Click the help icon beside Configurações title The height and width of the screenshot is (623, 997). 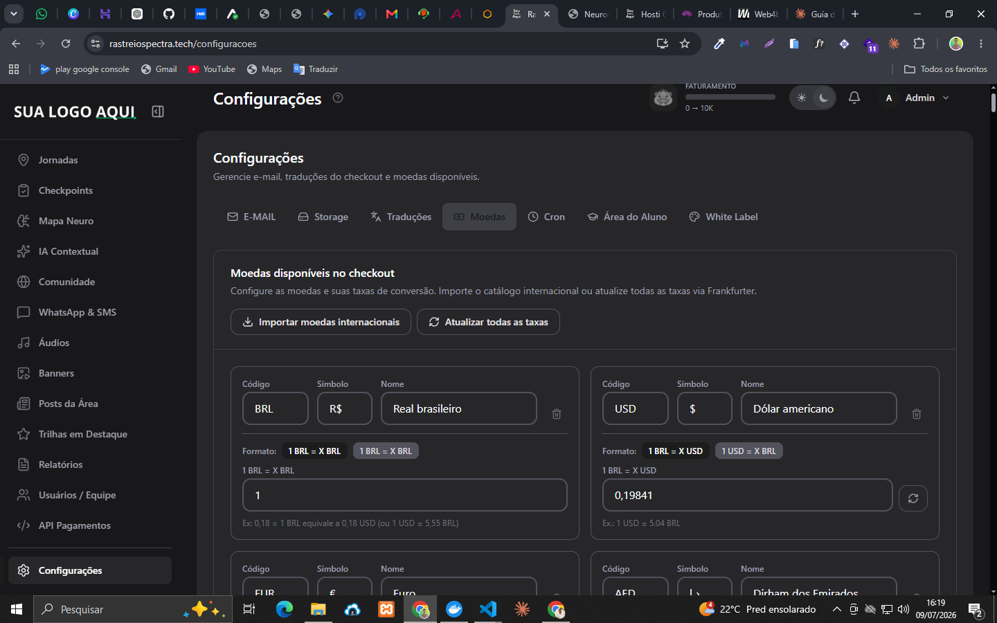coord(338,98)
